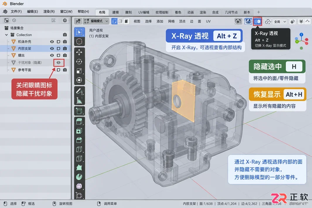The width and height of the screenshot is (312, 208).
Task: Switch to the UV编辑 workspace tab
Action: 144,12
